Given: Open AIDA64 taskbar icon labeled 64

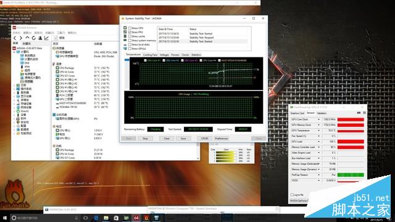Looking at the screenshot, I should pyautogui.click(x=136, y=218).
